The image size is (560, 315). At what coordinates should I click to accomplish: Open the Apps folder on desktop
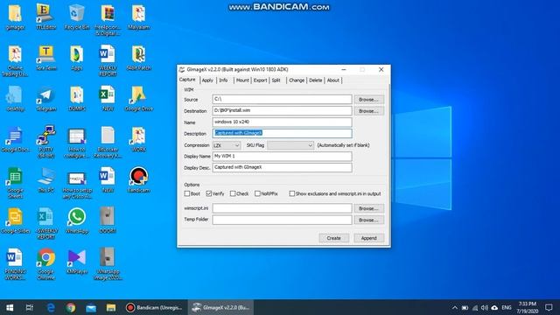tap(76, 58)
